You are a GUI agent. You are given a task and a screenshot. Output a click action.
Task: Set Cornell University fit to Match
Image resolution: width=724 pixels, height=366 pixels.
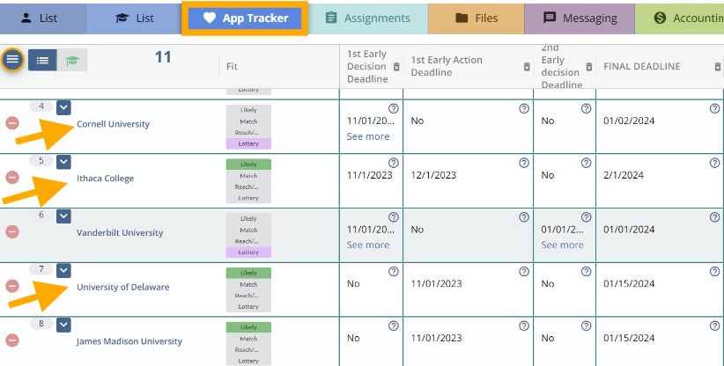point(248,121)
